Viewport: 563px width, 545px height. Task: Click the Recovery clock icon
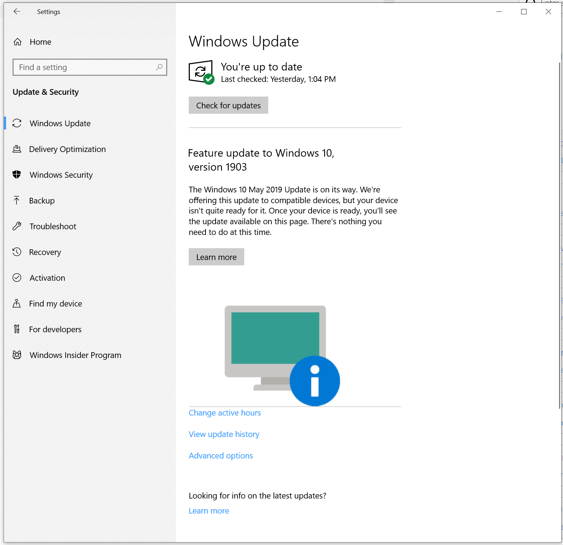(x=17, y=252)
